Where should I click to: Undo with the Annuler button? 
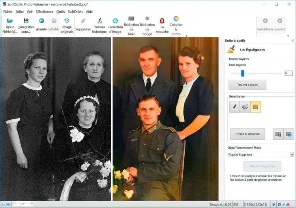[41, 21]
